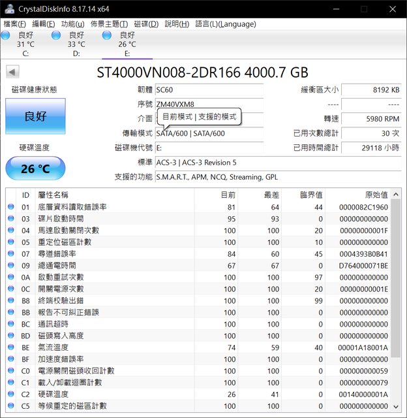Click status dot for attribute 05 row
The image size is (407, 418).
click(10, 242)
